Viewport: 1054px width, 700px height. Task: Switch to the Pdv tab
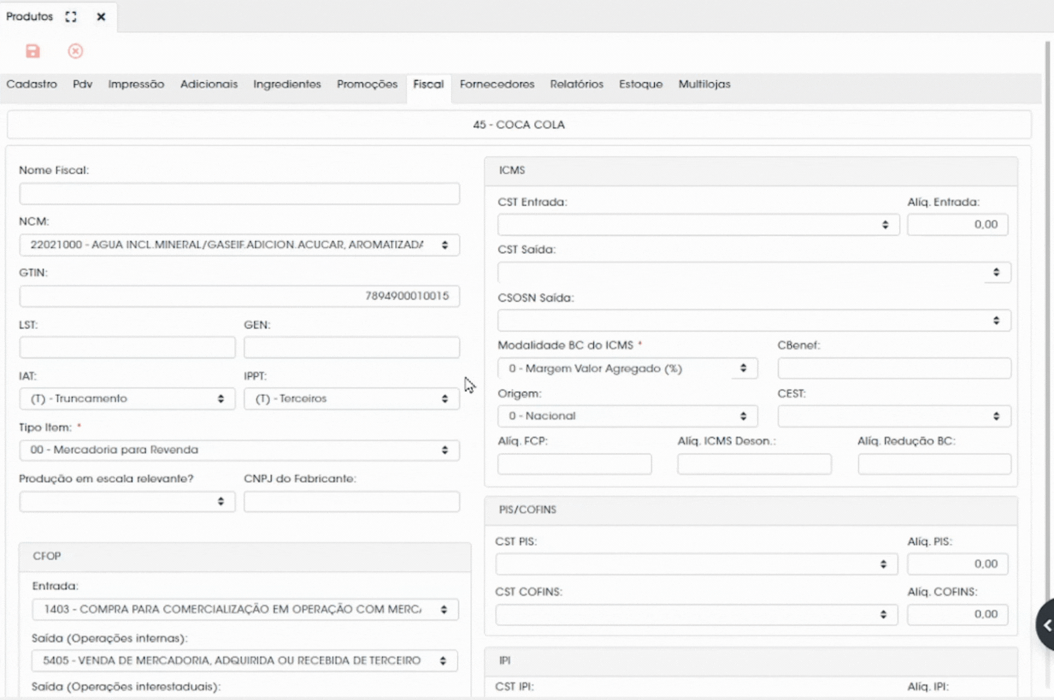click(83, 84)
